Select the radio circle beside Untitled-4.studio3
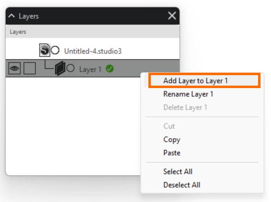The height and width of the screenshot is (202, 271). tap(55, 50)
